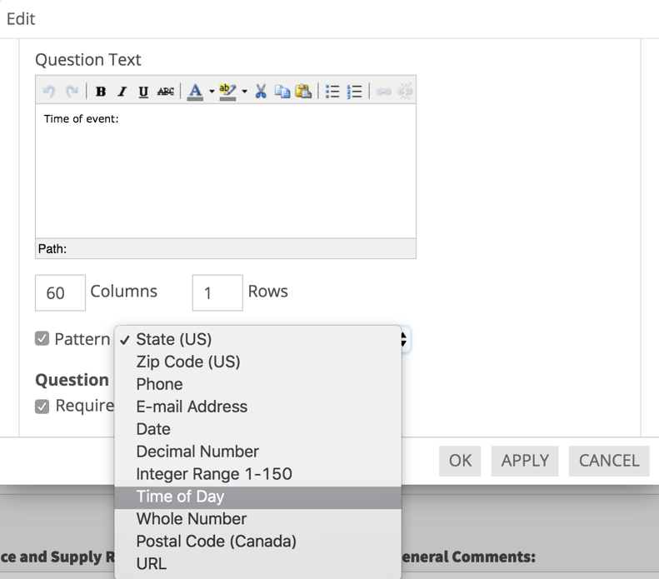Click the Columns number input field
Viewport: 659px width, 579px height.
click(60, 292)
